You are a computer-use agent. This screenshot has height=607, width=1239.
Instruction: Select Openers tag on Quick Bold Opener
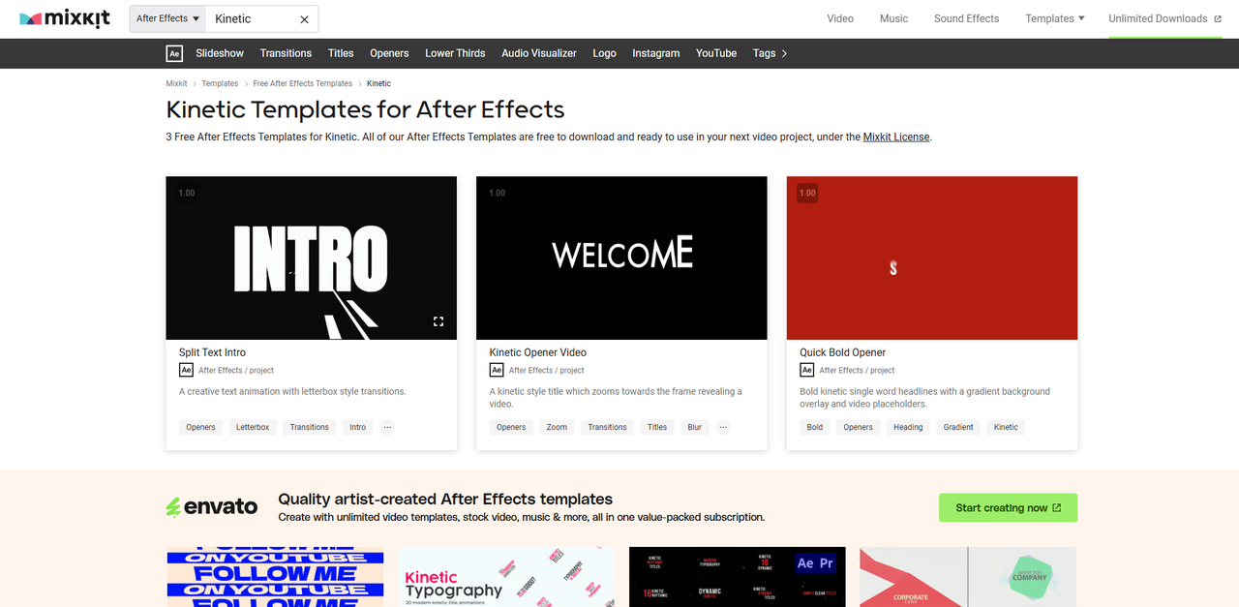pos(858,427)
